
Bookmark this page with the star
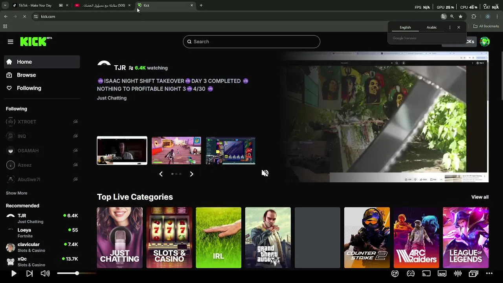(x=461, y=17)
